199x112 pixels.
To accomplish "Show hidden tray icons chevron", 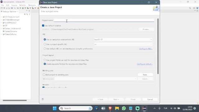I will point(155,108).
